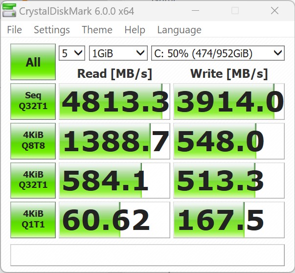Screen dimensions: 295x273
Task: Open the Language menu
Action: click(x=179, y=30)
